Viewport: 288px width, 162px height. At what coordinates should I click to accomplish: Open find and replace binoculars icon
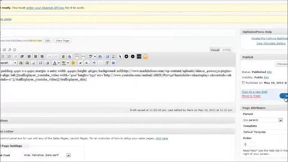[100, 57]
